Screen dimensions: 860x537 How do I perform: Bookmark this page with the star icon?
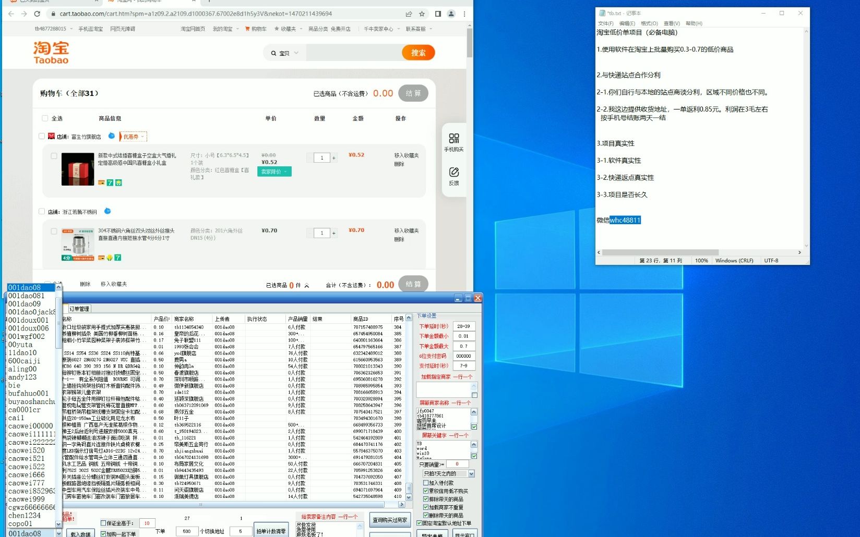(x=422, y=14)
